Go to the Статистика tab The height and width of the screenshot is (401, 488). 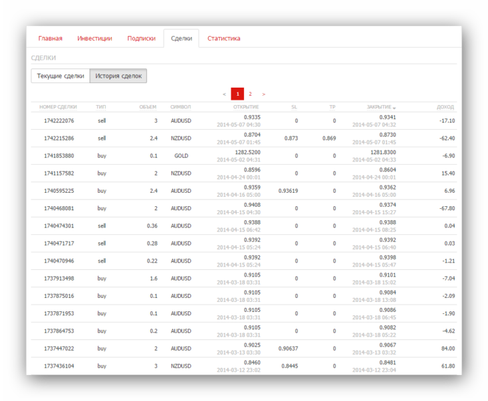click(224, 38)
